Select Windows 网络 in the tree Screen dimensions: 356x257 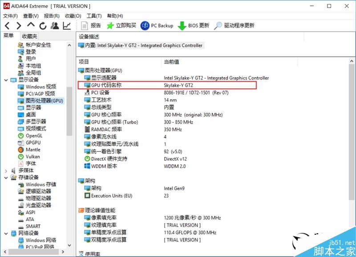click(x=37, y=240)
